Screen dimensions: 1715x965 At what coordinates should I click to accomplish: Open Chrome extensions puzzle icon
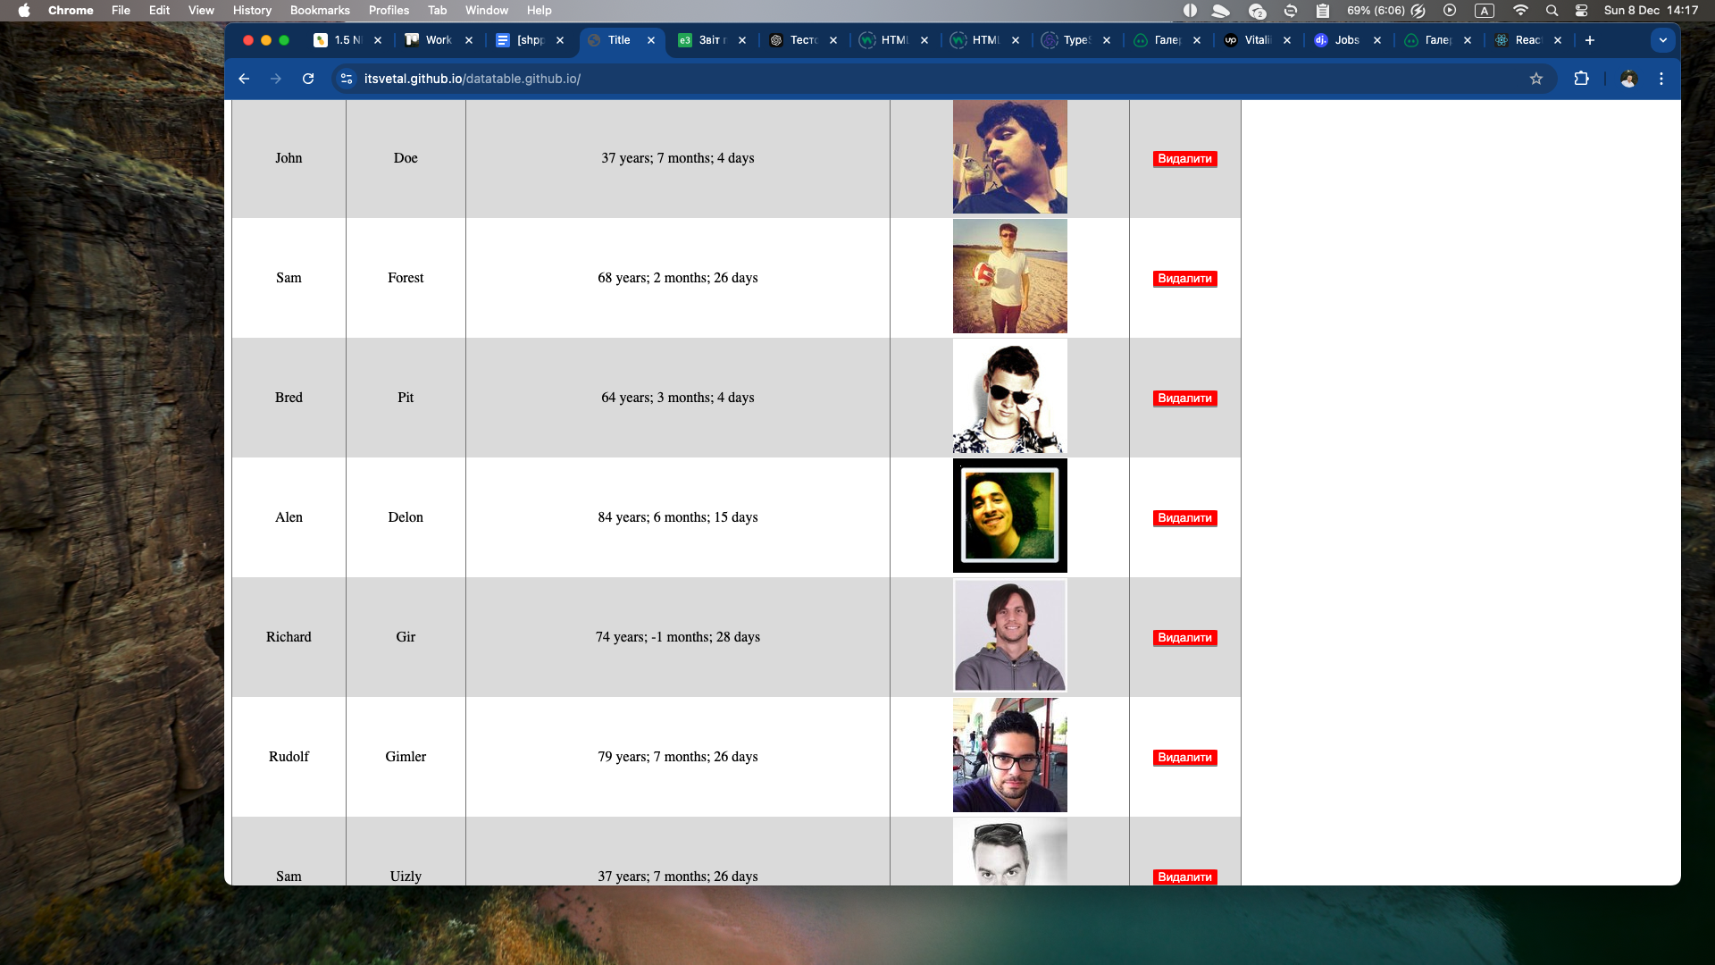coord(1581,79)
